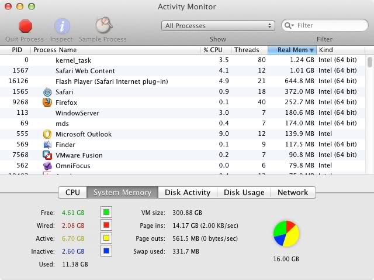
Task: Click the 1.24 GB memory value
Action: click(x=302, y=60)
